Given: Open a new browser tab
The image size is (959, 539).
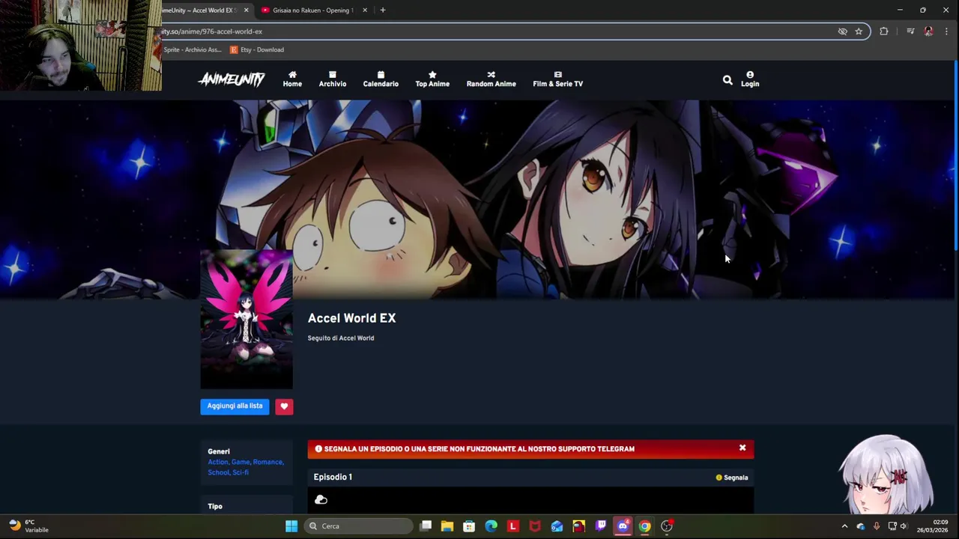Looking at the screenshot, I should click(383, 10).
